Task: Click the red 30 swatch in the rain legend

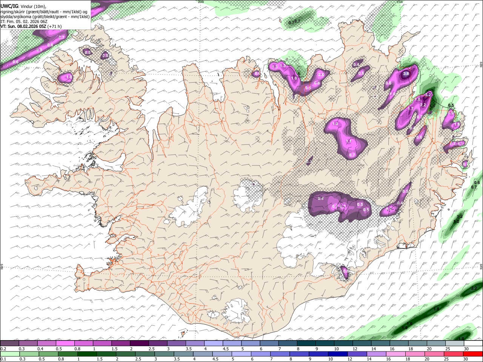Action: (472, 354)
